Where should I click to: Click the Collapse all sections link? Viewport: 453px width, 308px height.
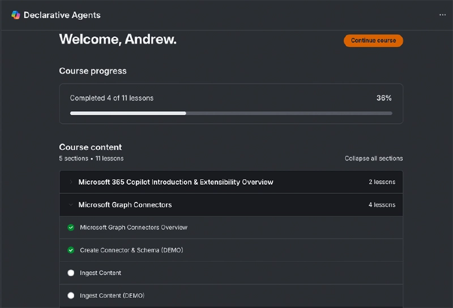click(374, 158)
